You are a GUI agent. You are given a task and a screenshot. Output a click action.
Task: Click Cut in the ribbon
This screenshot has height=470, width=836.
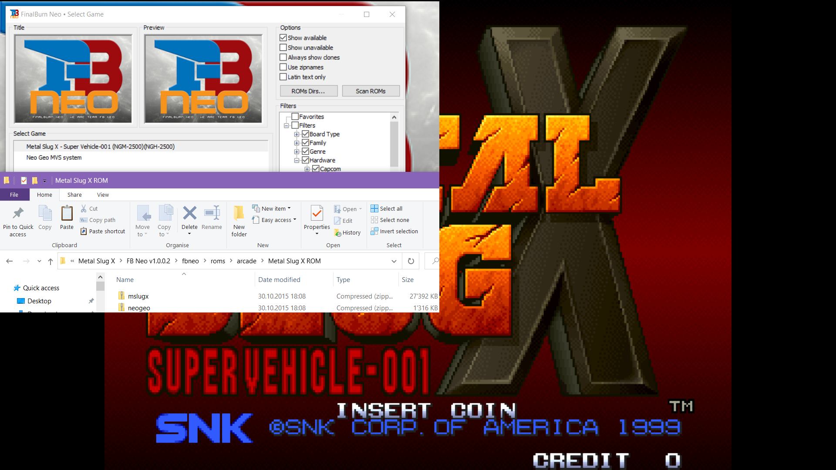[89, 209]
